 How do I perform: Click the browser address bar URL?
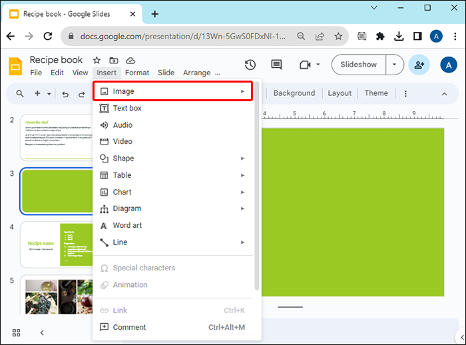183,36
